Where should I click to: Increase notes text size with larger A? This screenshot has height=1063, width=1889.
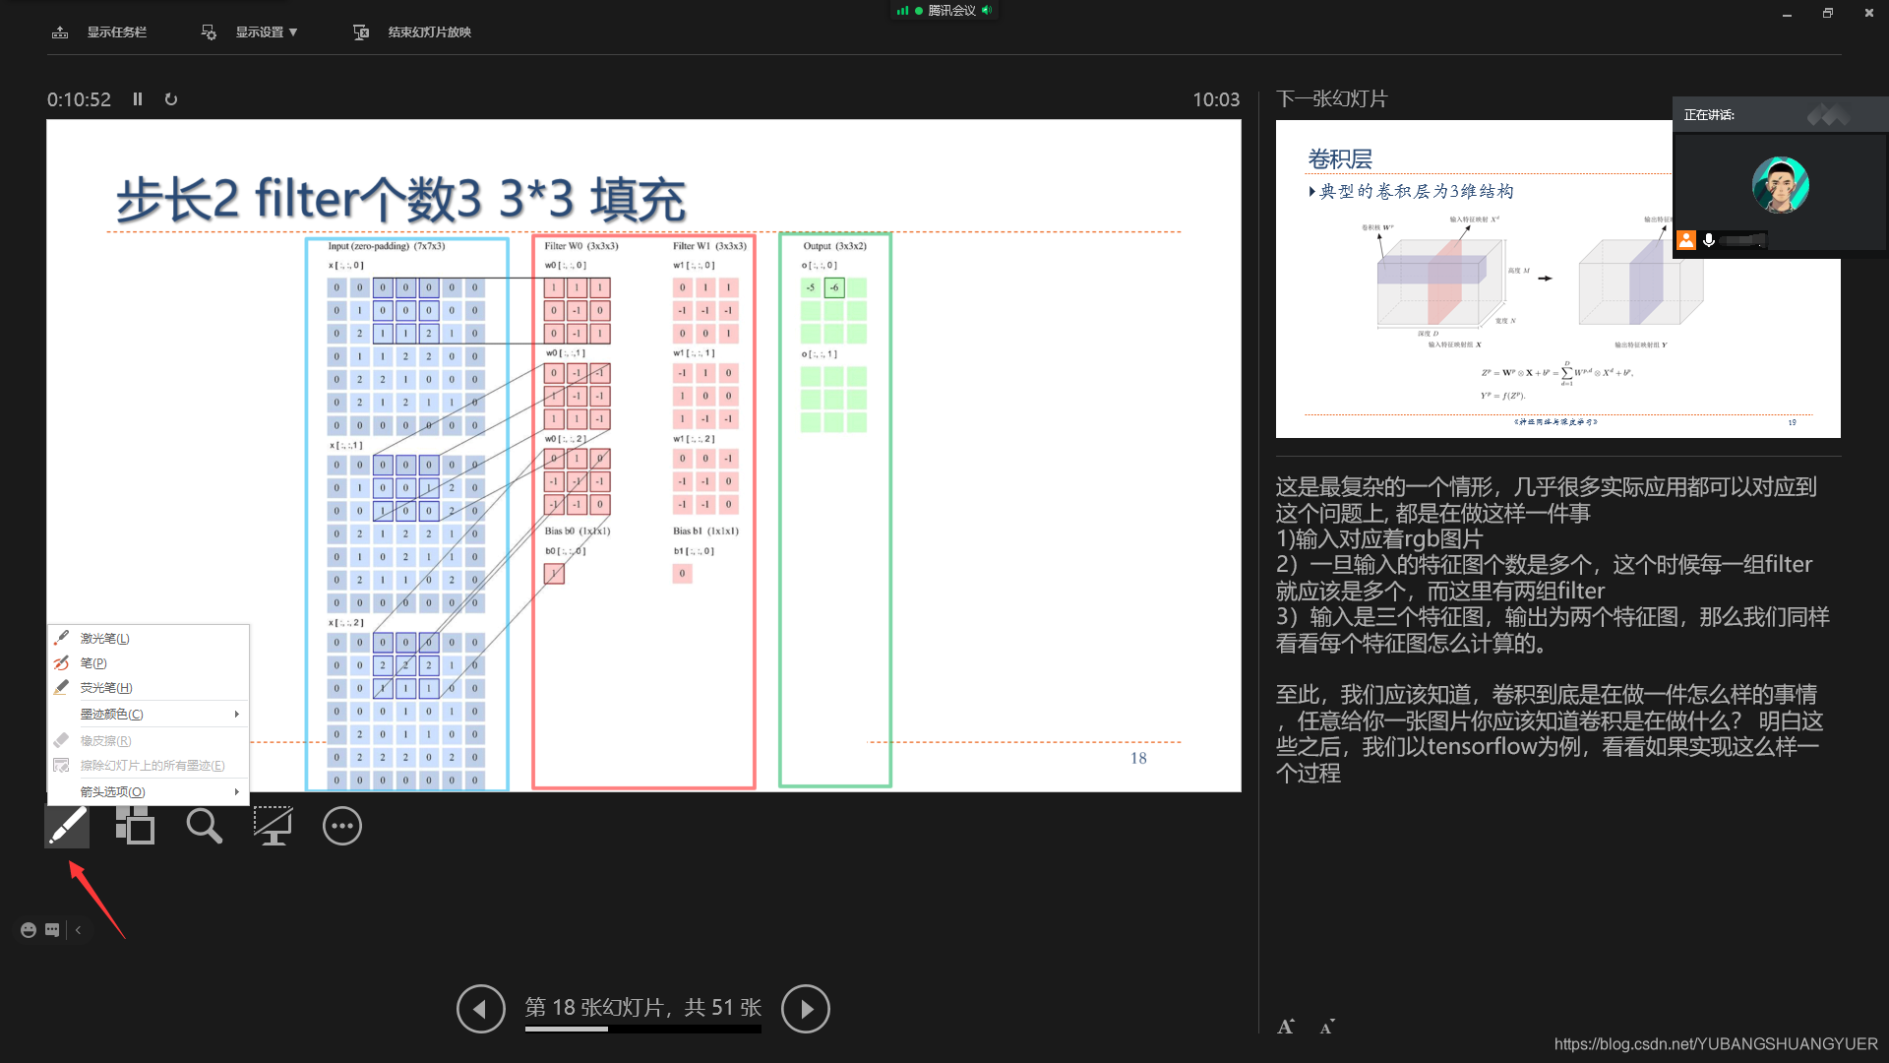(1285, 1027)
